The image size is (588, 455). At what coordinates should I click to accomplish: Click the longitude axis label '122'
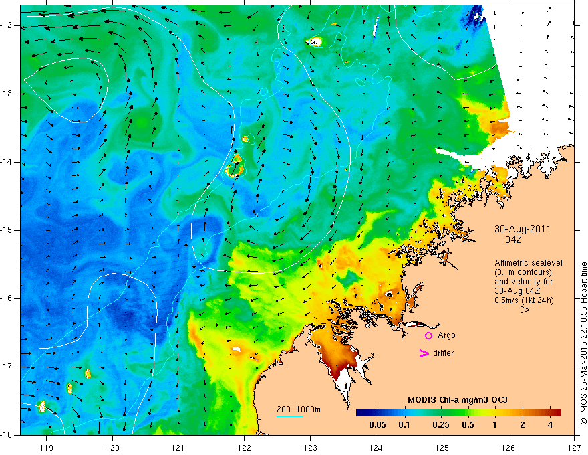pyautogui.click(x=244, y=448)
